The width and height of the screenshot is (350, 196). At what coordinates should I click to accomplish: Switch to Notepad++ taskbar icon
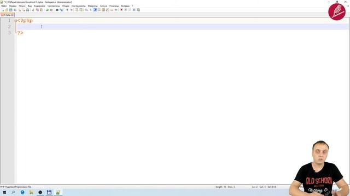point(58,192)
